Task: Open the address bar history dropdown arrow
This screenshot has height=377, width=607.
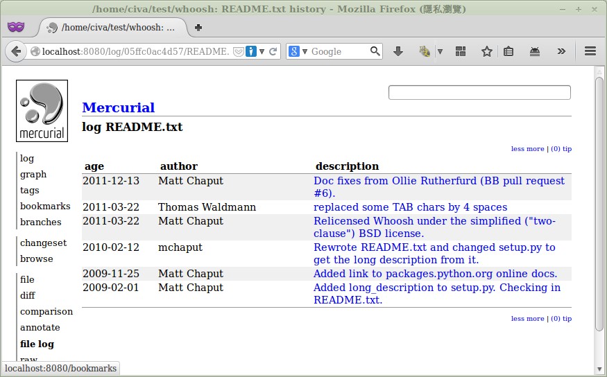Action: (262, 51)
